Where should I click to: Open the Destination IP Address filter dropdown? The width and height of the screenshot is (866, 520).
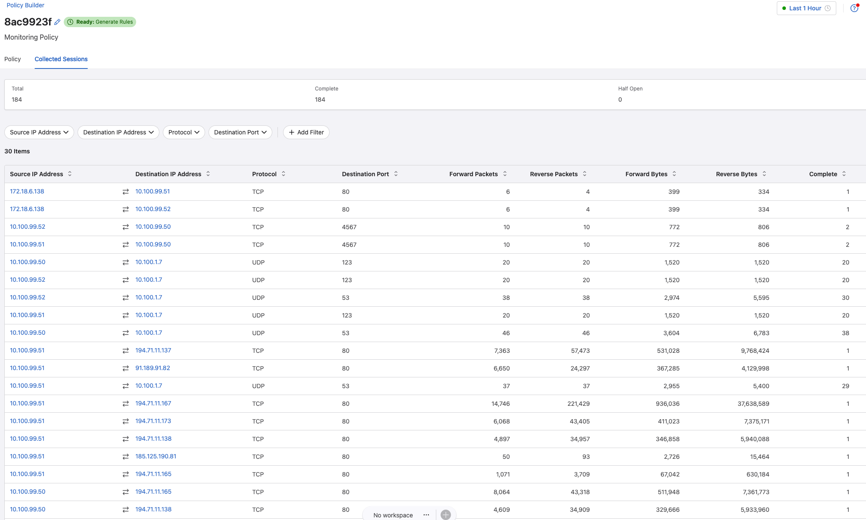pyautogui.click(x=118, y=132)
